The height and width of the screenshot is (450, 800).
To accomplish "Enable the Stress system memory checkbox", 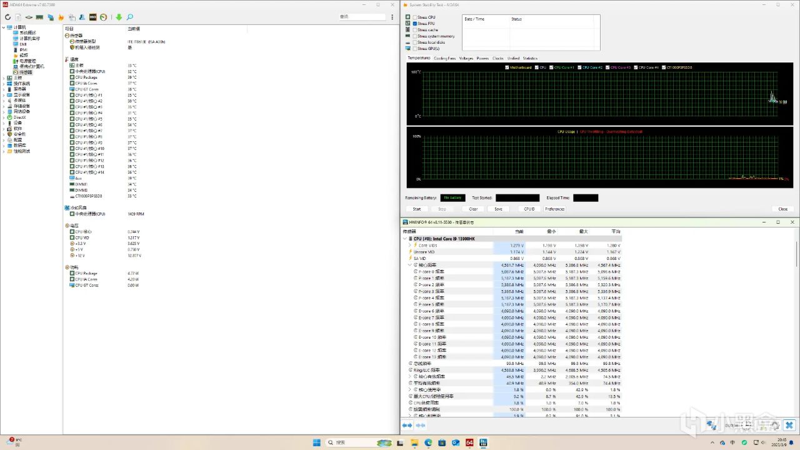I will click(415, 36).
